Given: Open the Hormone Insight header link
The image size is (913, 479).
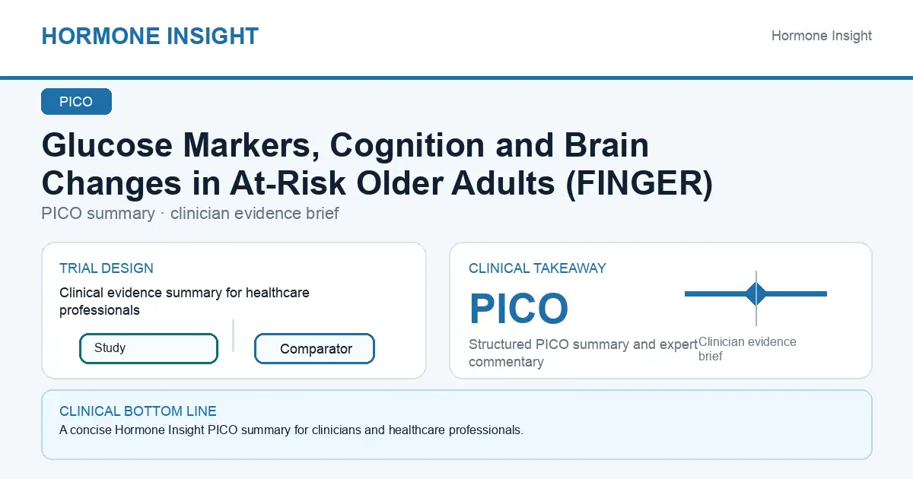Looking at the screenshot, I should tap(822, 36).
